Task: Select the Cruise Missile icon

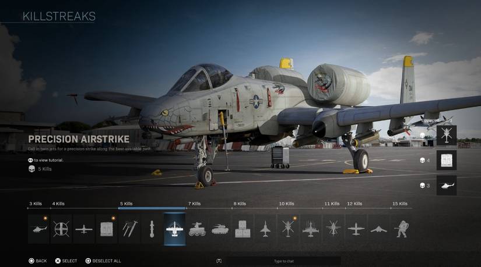Action: (152, 229)
